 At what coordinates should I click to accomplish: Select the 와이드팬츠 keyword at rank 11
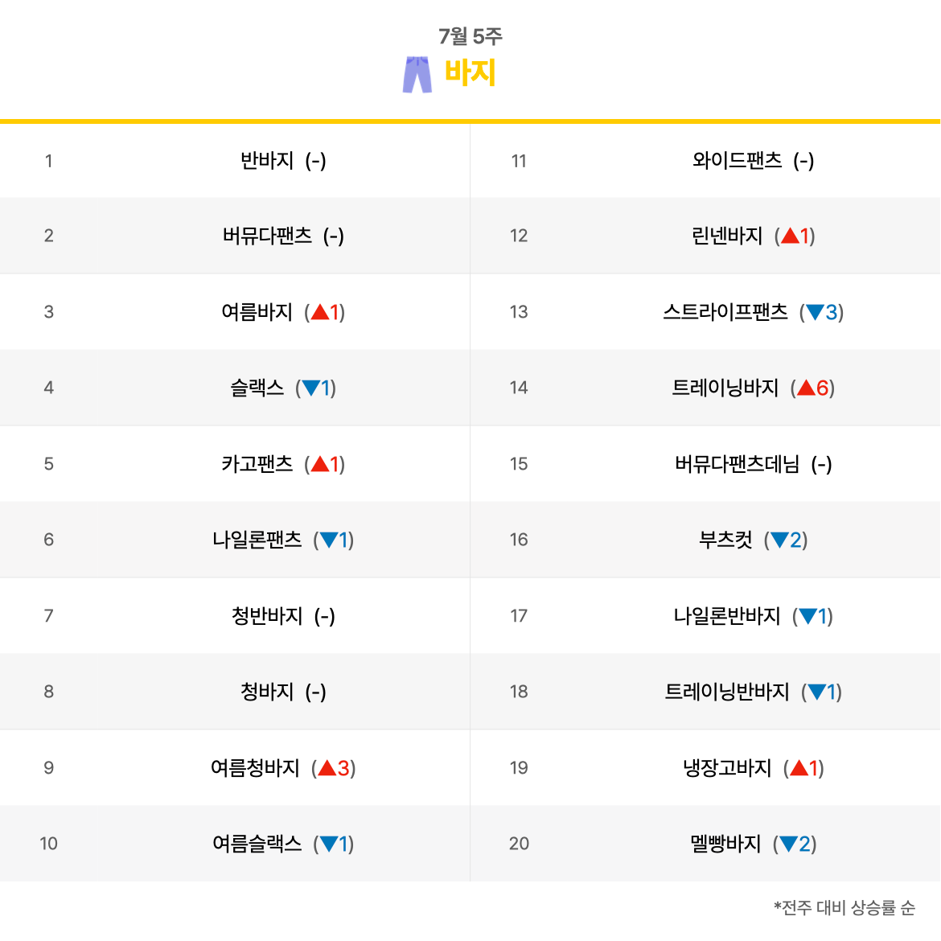pos(737,160)
